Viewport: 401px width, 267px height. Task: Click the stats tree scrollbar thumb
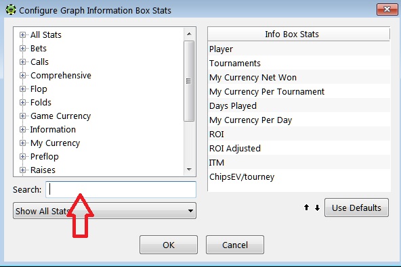[x=189, y=81]
